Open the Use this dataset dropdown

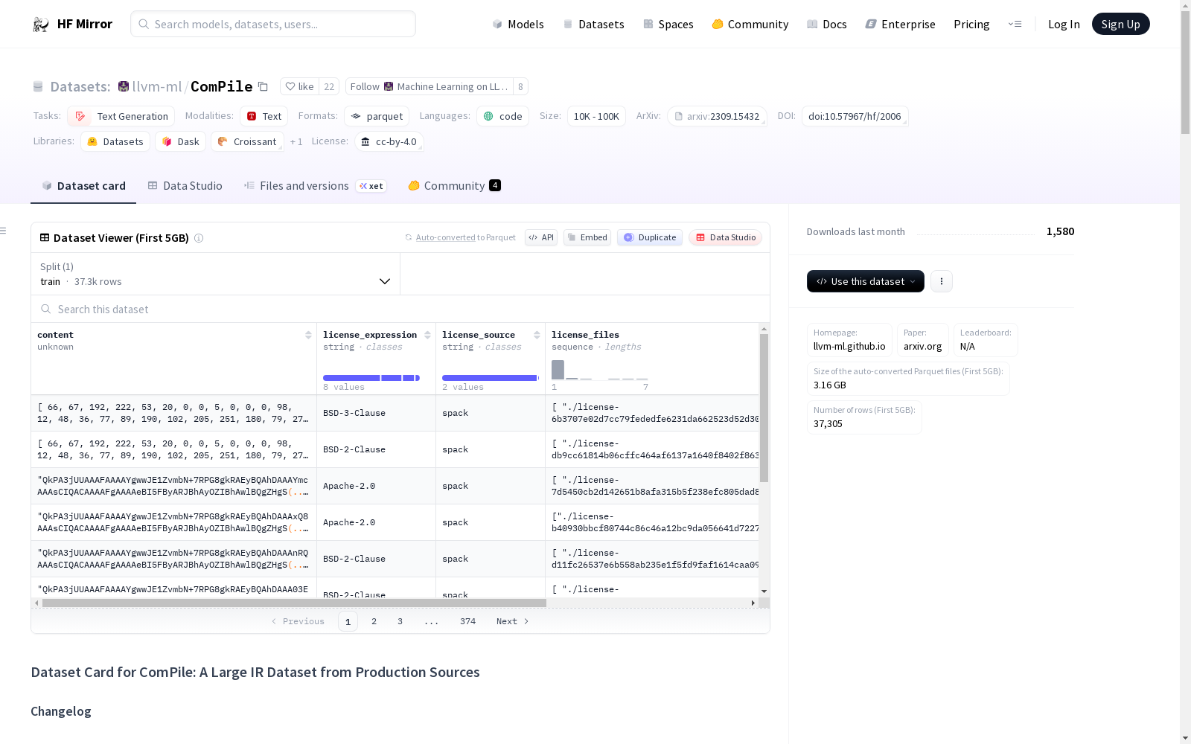pyautogui.click(x=866, y=281)
